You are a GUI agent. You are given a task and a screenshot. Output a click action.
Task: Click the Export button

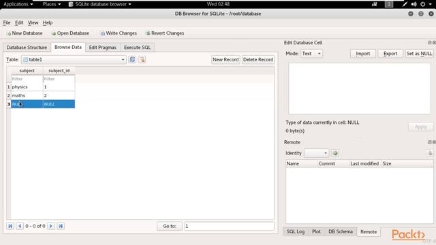point(390,54)
